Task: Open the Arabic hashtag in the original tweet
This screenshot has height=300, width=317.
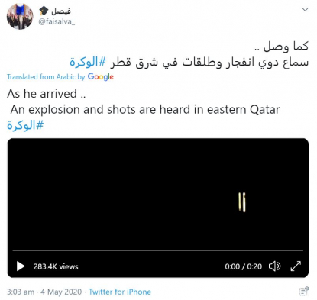Action: coord(88,62)
